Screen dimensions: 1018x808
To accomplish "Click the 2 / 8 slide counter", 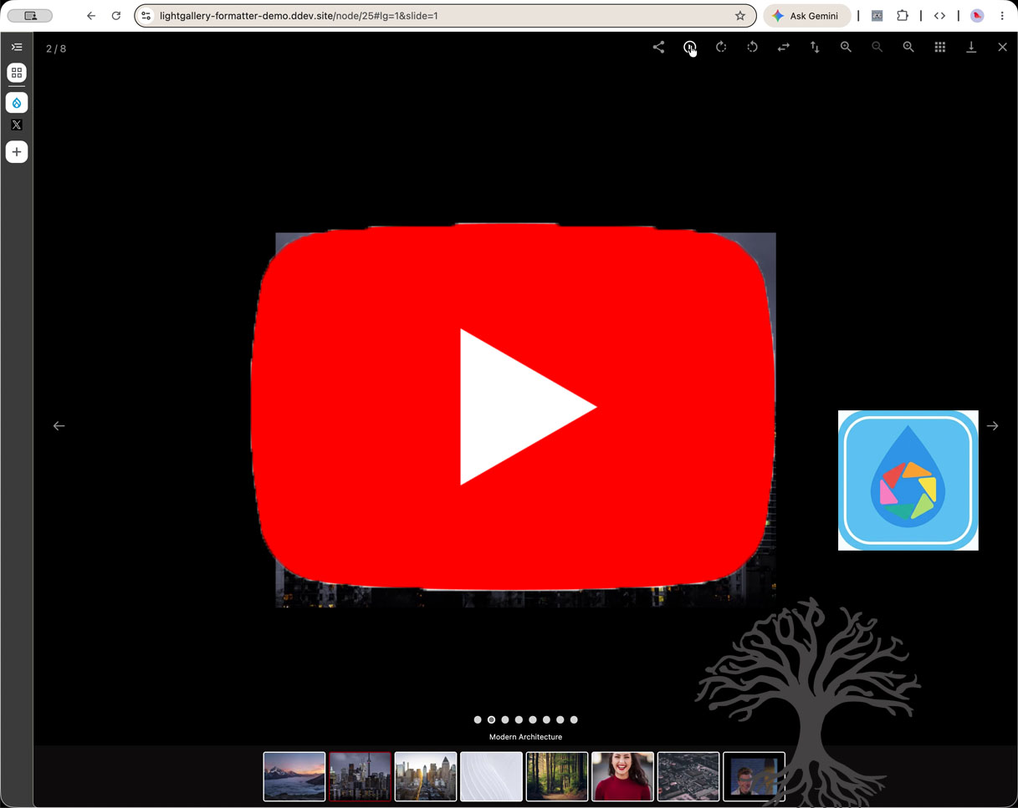I will click(56, 48).
